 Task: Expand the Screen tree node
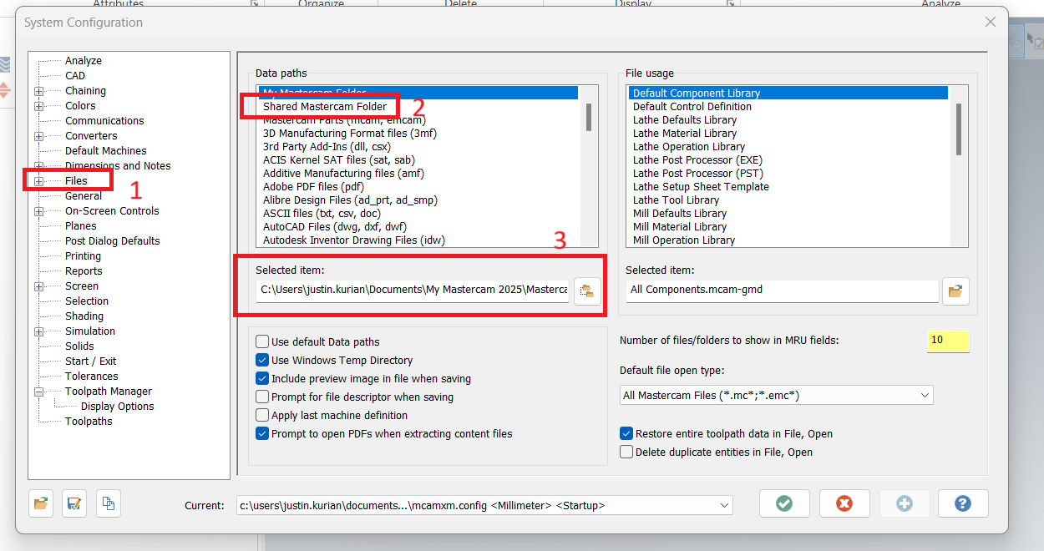[x=38, y=286]
